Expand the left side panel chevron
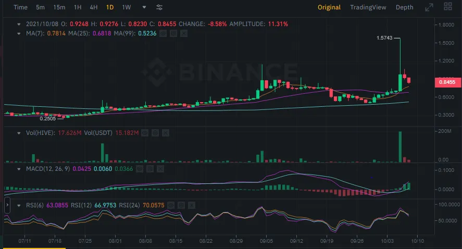 7,205
